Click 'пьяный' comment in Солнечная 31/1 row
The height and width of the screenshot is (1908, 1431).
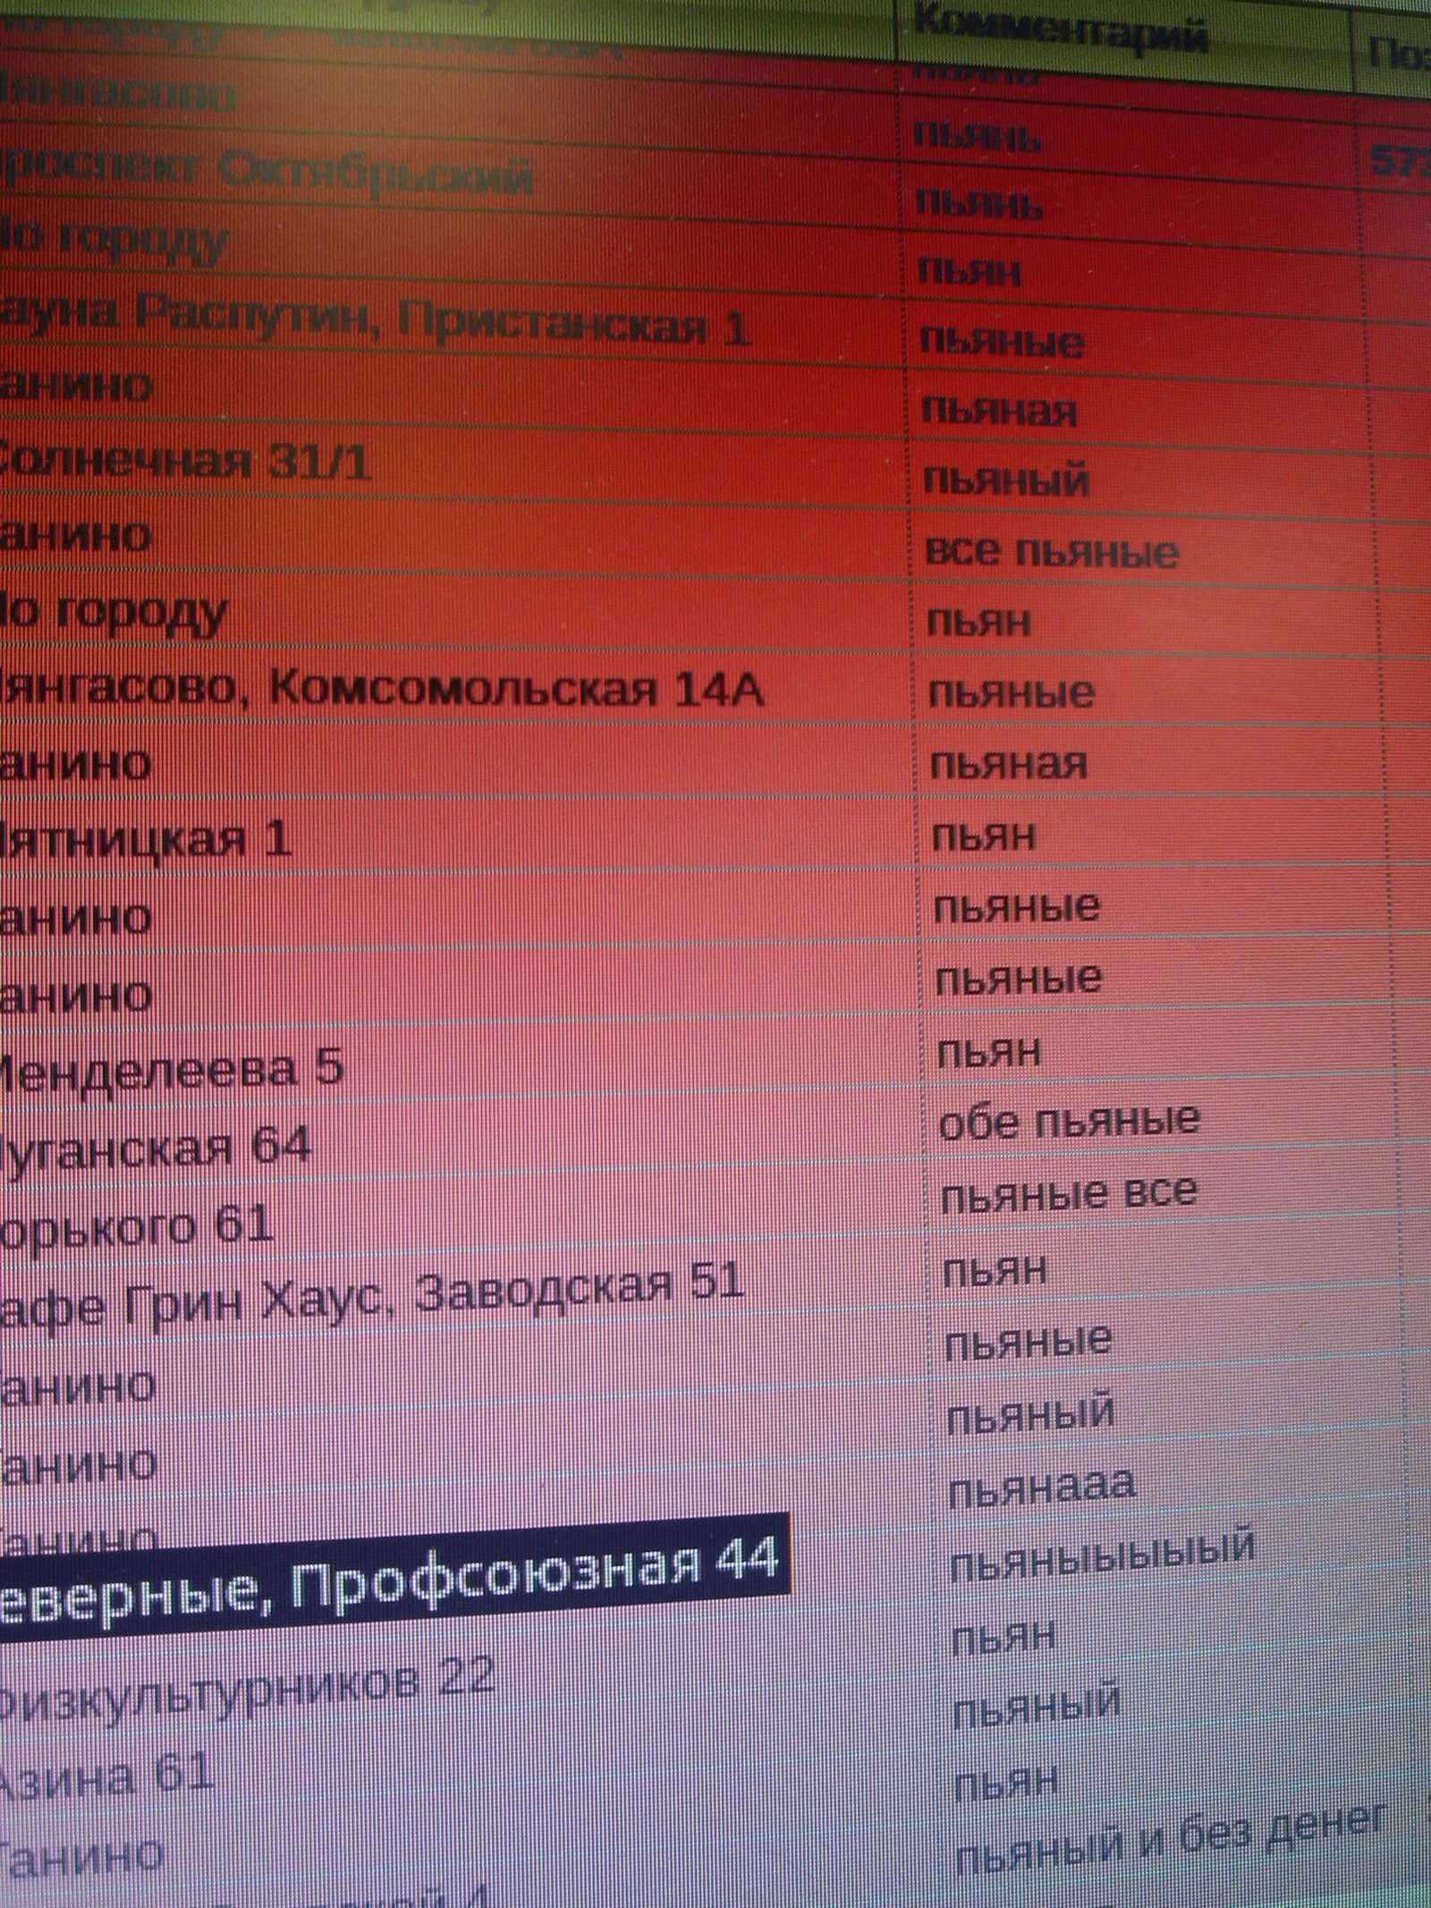coord(1006,480)
